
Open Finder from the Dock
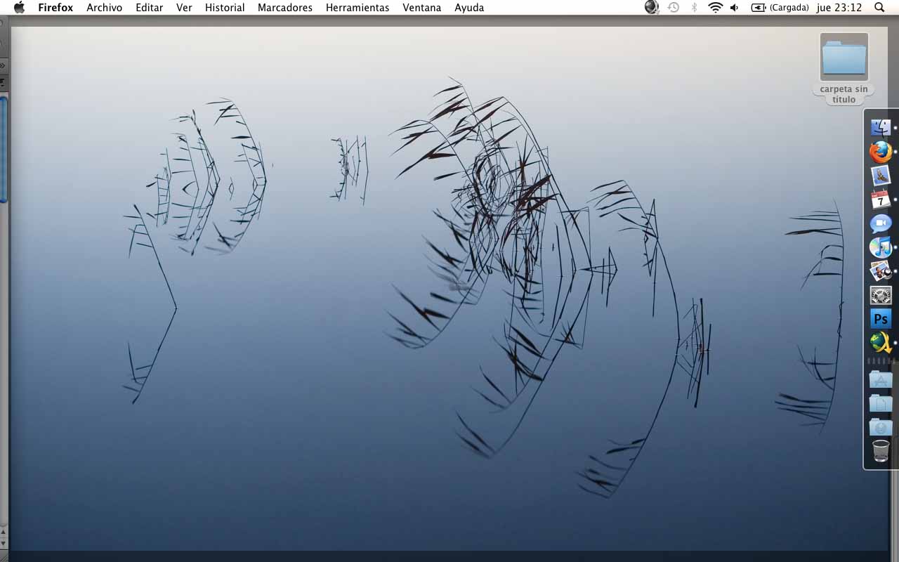point(881,127)
